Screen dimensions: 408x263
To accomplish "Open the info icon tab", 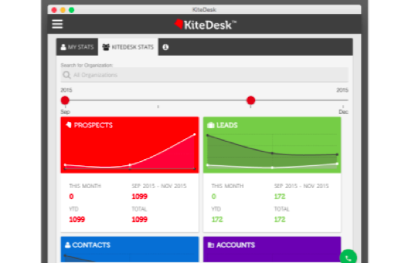I will point(165,47).
